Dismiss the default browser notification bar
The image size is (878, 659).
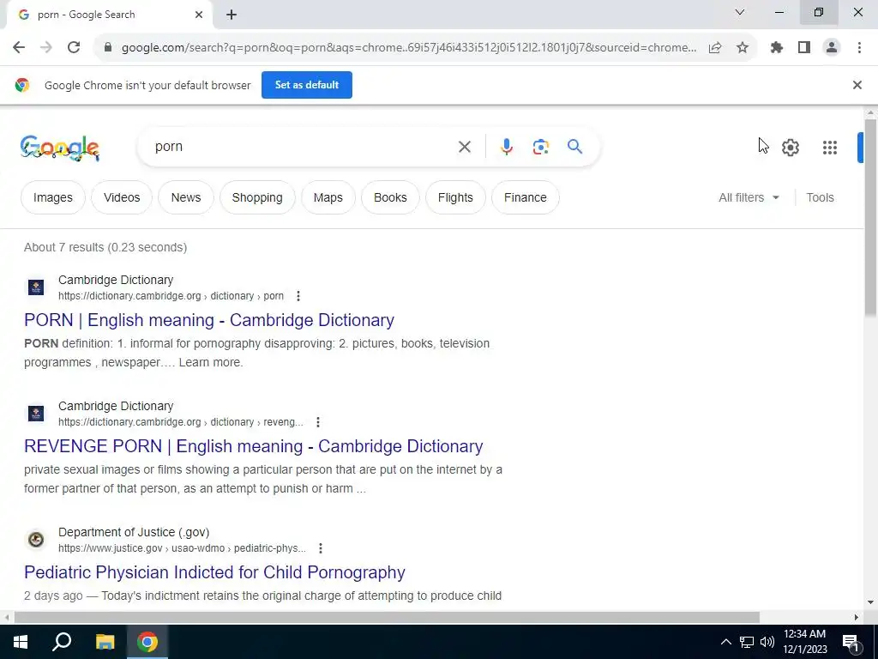(857, 85)
